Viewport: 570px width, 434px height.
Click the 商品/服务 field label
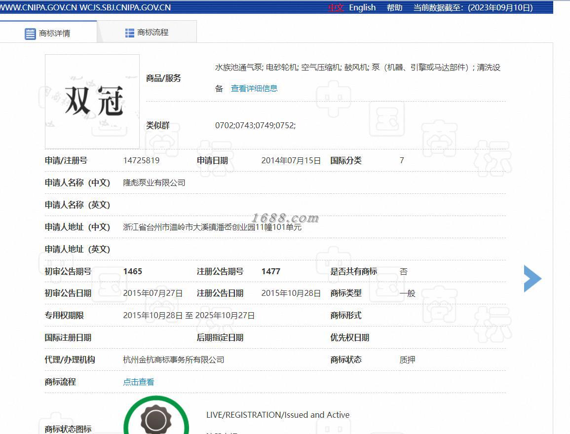pyautogui.click(x=163, y=78)
